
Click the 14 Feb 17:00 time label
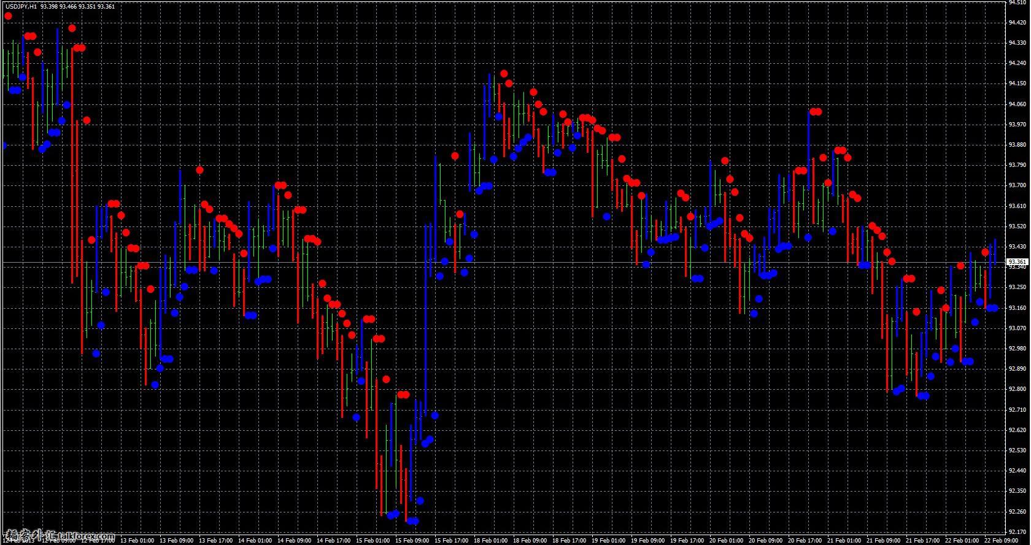coord(333,541)
